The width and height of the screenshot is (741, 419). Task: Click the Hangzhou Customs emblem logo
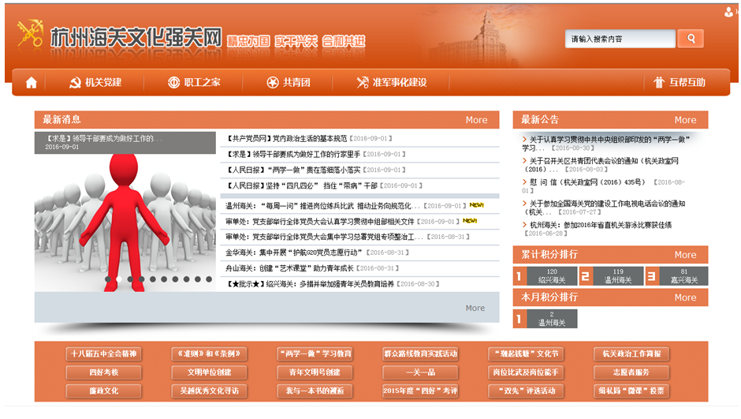click(x=31, y=34)
